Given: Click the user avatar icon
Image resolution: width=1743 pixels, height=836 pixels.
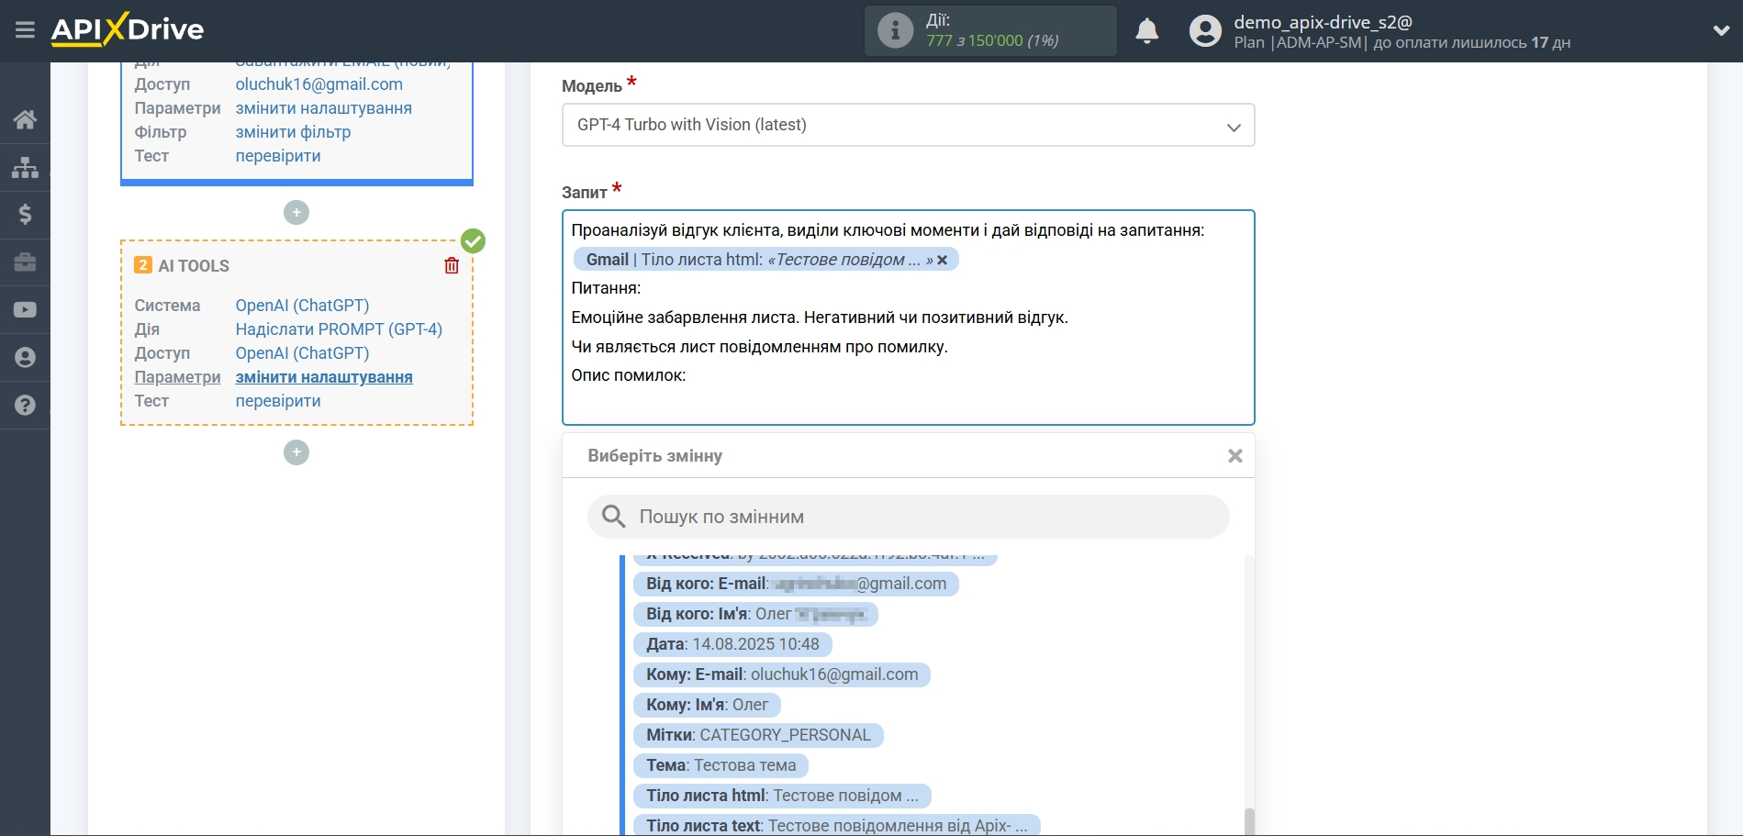Looking at the screenshot, I should click(1205, 31).
